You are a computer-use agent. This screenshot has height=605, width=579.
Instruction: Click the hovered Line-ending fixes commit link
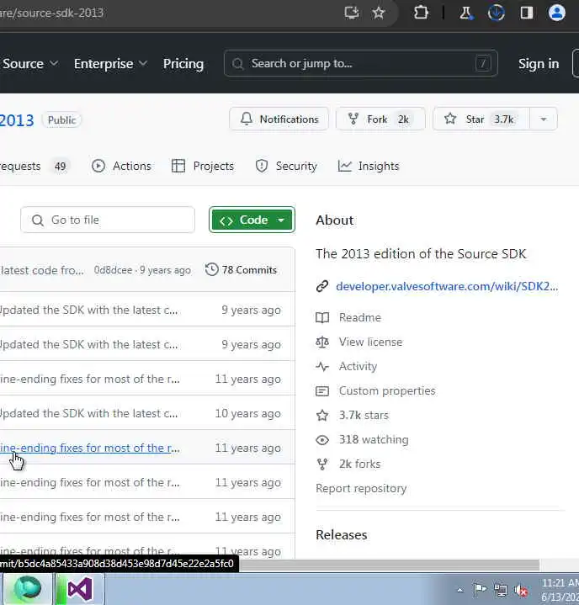click(90, 448)
